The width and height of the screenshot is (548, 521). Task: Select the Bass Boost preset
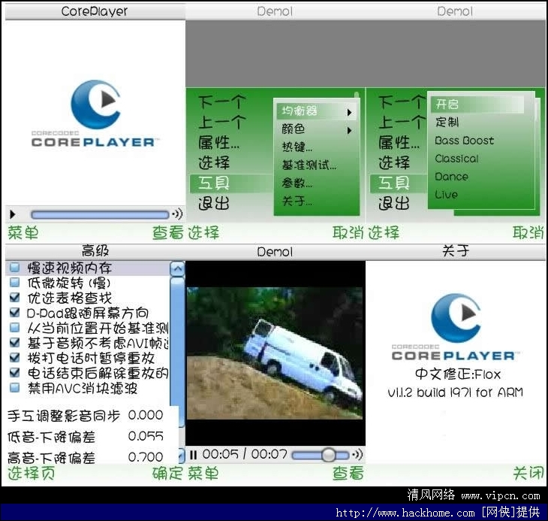pos(465,141)
